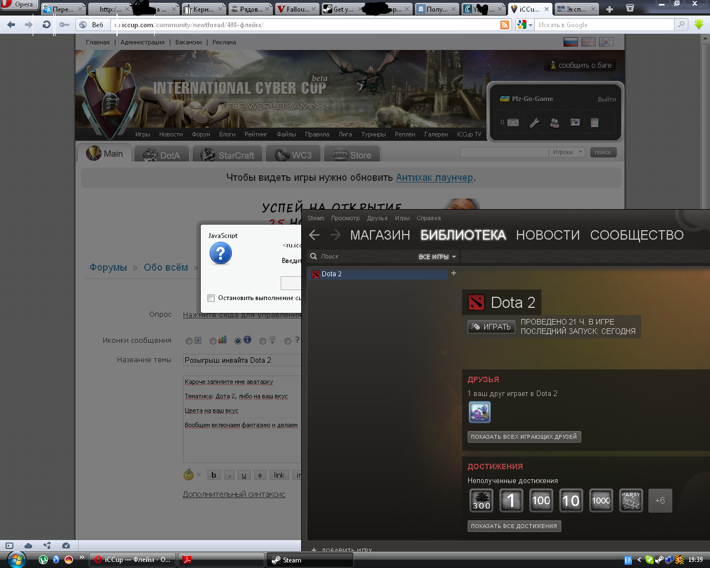Image resolution: width=710 pixels, height=568 pixels.
Task: Open friends icon in iCCup user panel
Action: tap(555, 123)
